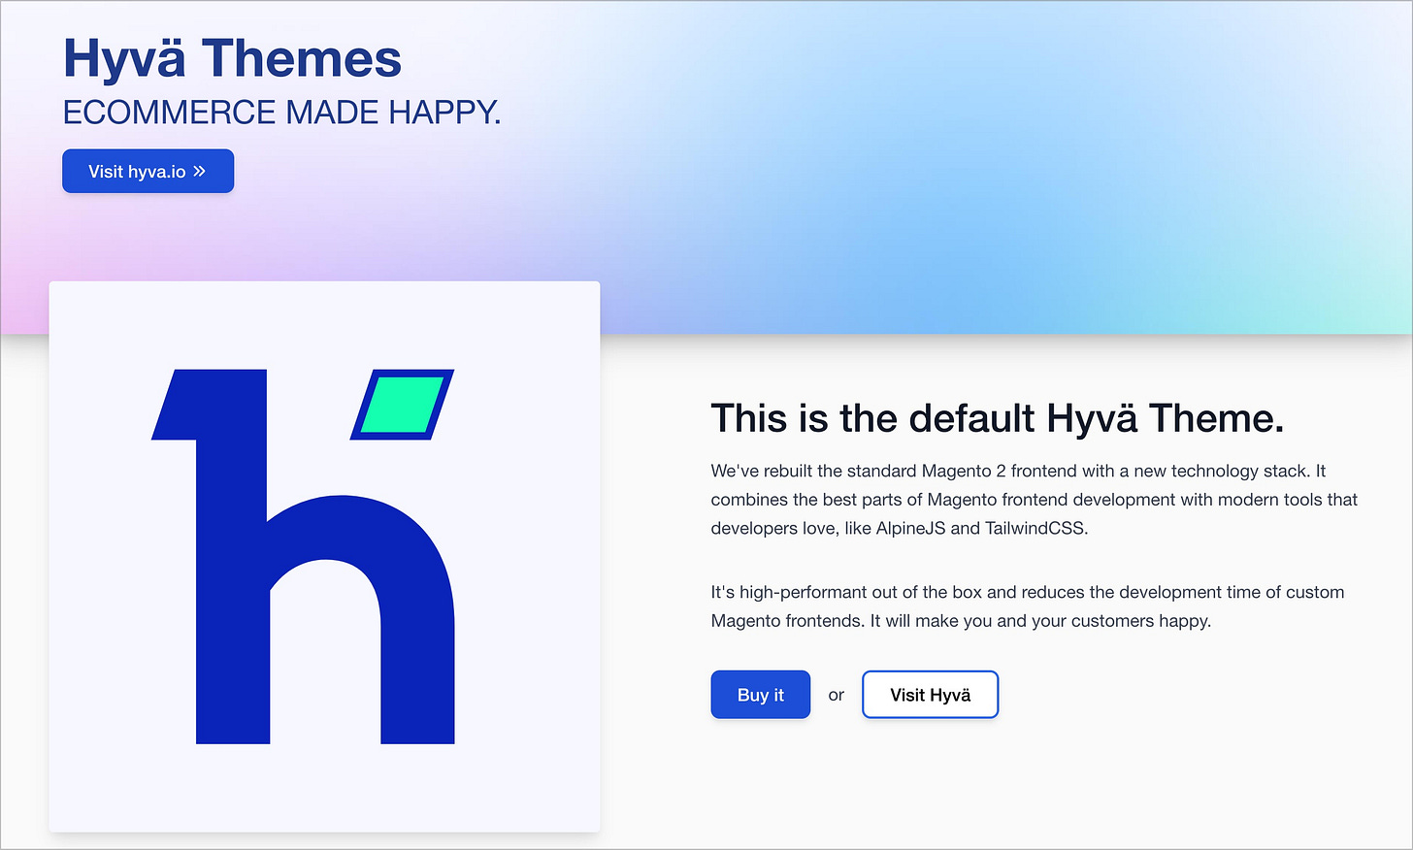Screen dimensions: 1413x850
Task: Click the double chevron icon on Visit hyva.io
Action: point(199,172)
